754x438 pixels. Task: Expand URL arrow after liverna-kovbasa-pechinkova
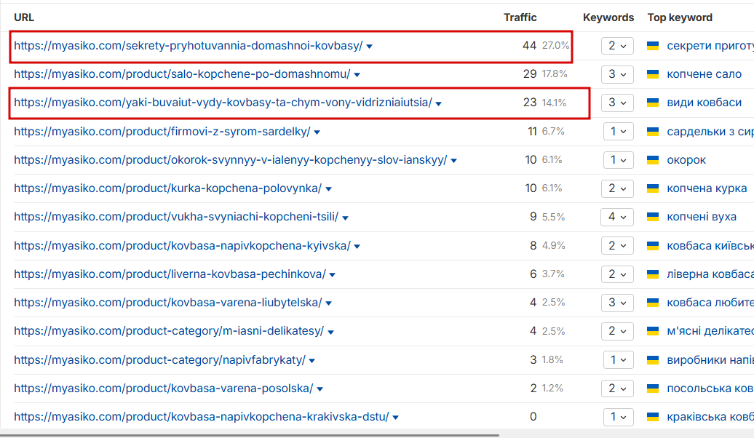coord(333,275)
